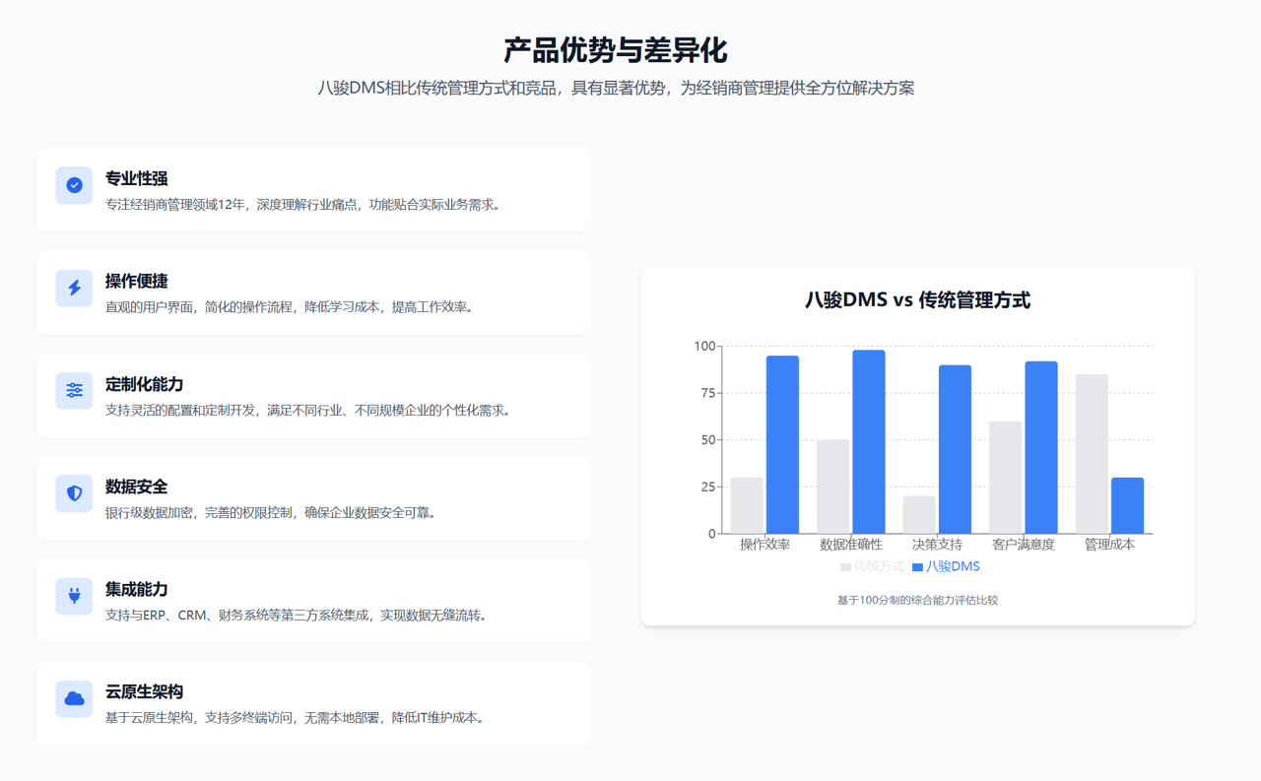Select the 定制化能力 card heading
Viewport: 1261px width, 781px height.
click(145, 384)
